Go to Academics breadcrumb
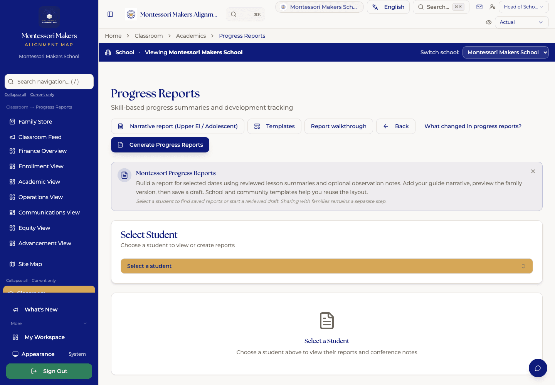 191,36
